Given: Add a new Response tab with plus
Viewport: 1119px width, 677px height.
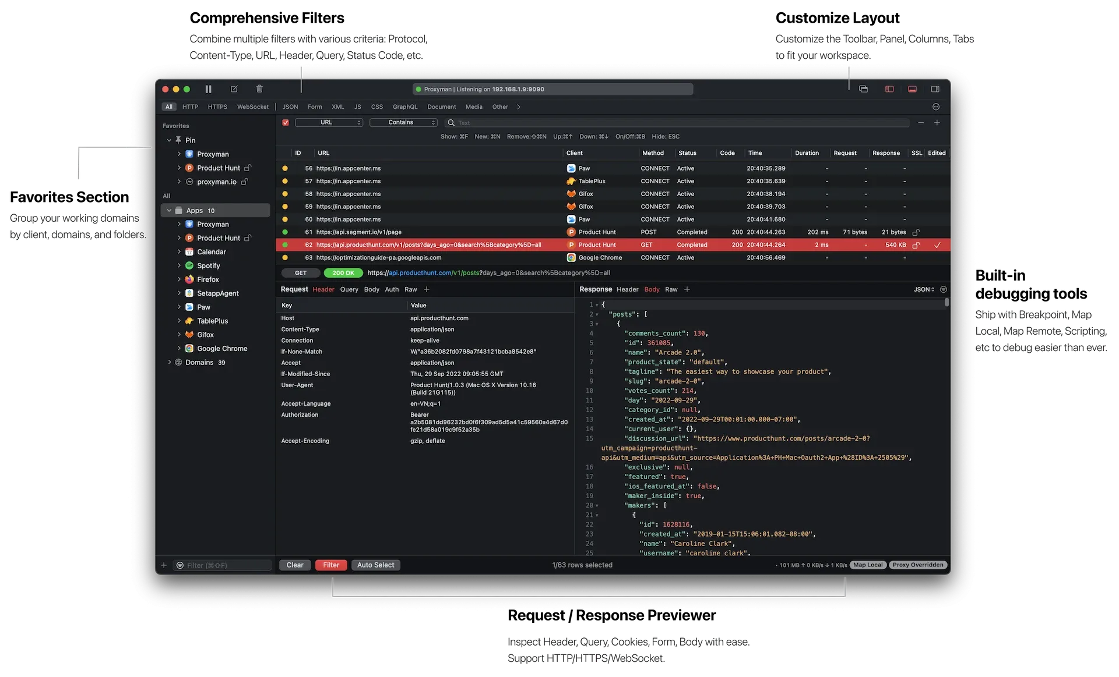Looking at the screenshot, I should tap(687, 289).
